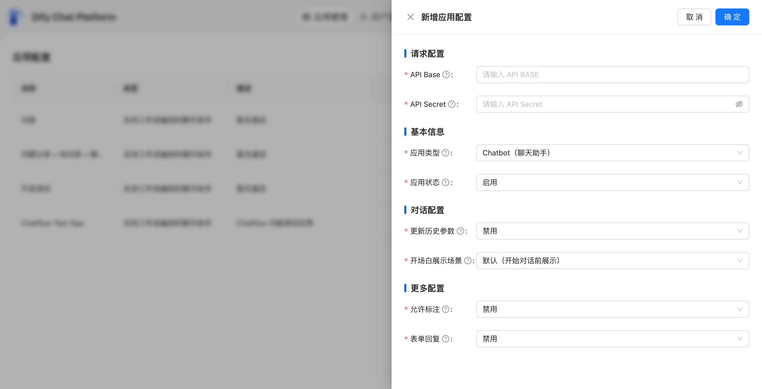Image resolution: width=762 pixels, height=389 pixels.
Task: Click the 请求配置 section heading
Action: 427,54
